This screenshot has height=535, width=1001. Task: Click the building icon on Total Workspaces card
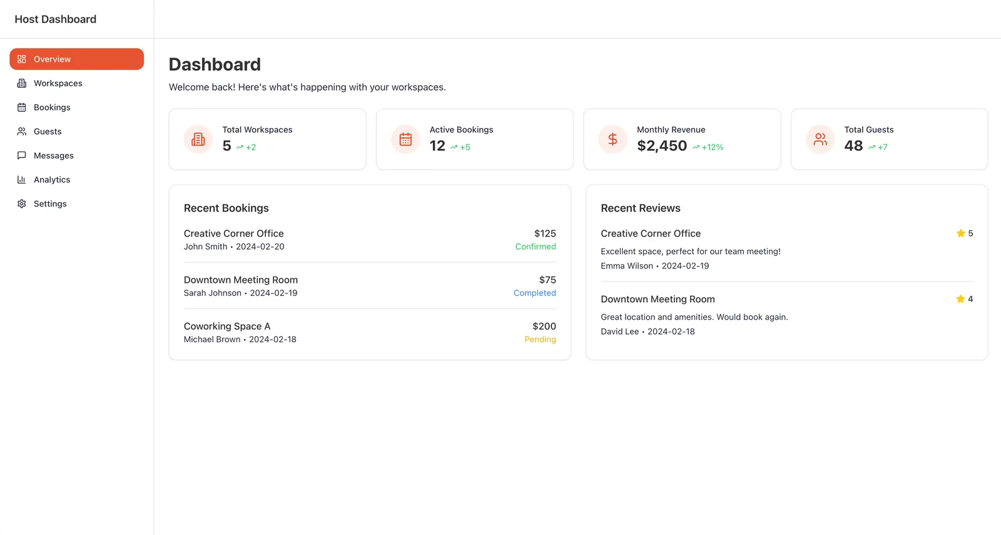click(x=198, y=139)
